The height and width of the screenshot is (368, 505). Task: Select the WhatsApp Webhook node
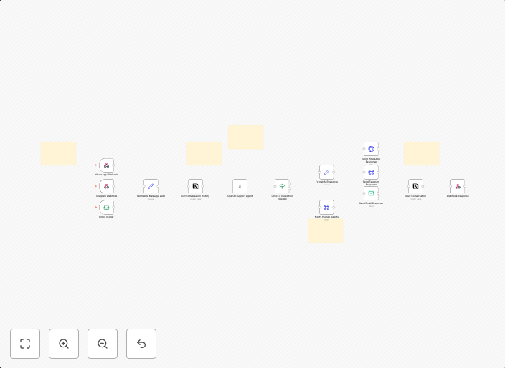(106, 165)
